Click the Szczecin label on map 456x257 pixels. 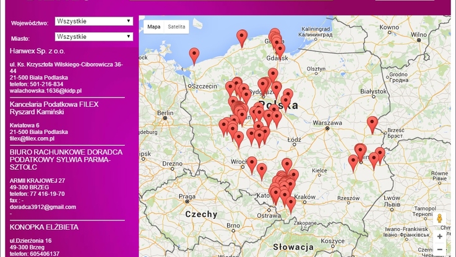coord(204,86)
